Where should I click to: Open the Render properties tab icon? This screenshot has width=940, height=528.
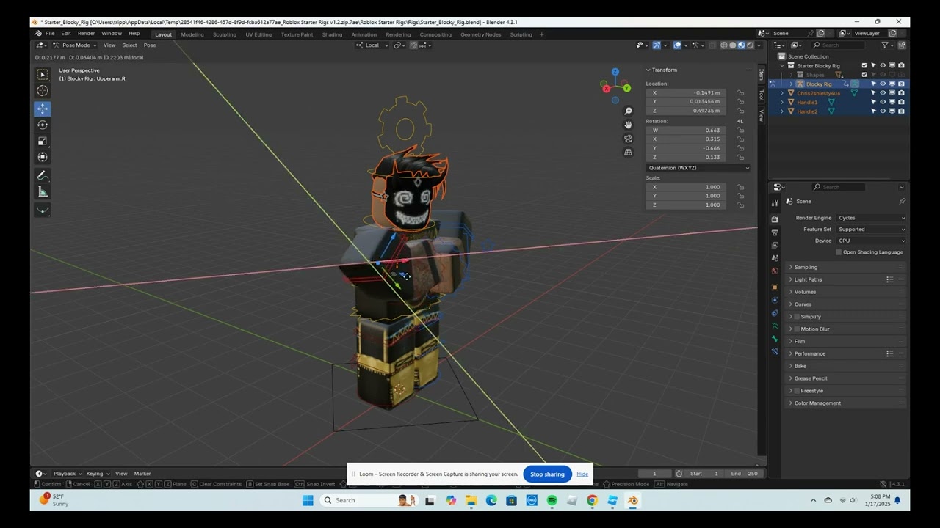(x=775, y=219)
